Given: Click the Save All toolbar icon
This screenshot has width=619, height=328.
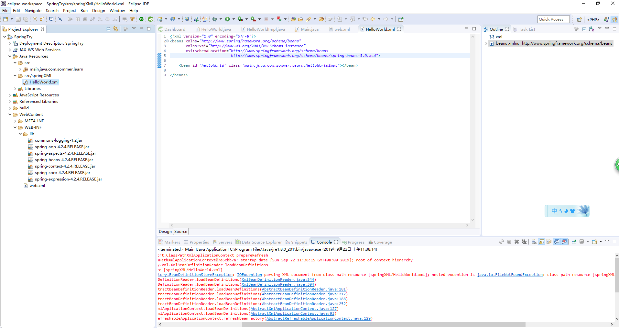Looking at the screenshot, I should (26, 19).
